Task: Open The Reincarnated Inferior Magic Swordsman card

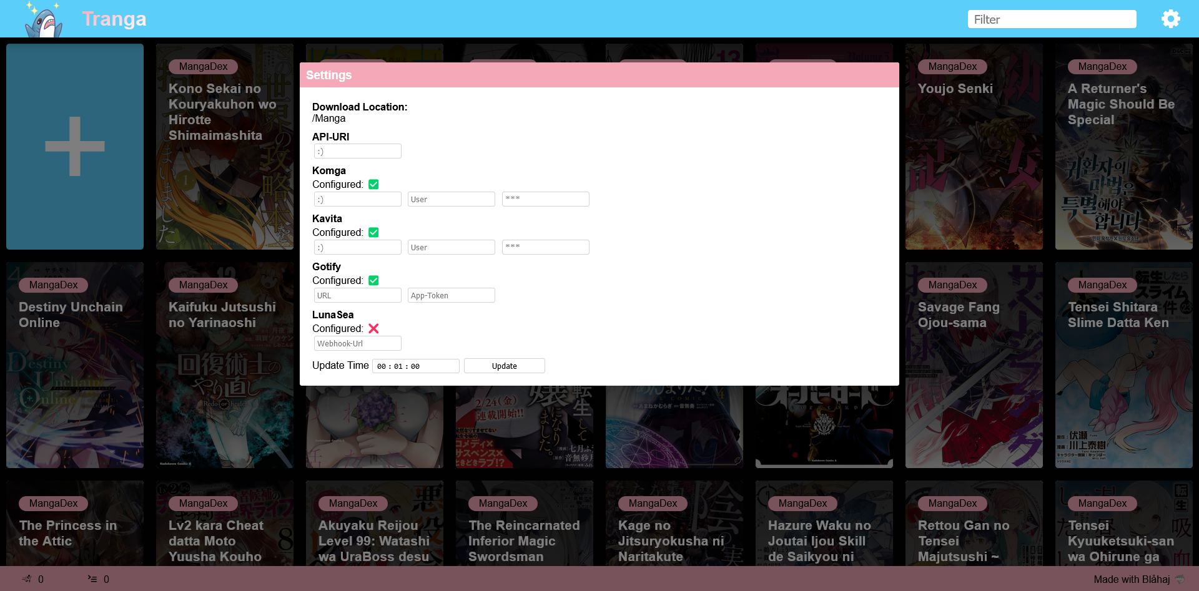Action: [x=525, y=523]
